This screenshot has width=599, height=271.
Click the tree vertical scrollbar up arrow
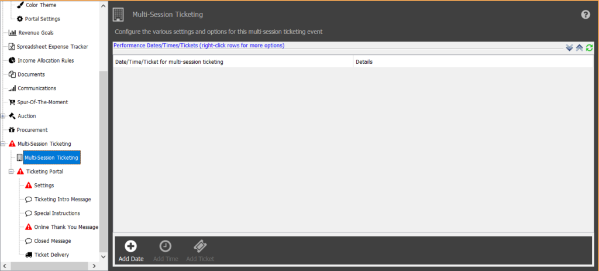pos(104,5)
